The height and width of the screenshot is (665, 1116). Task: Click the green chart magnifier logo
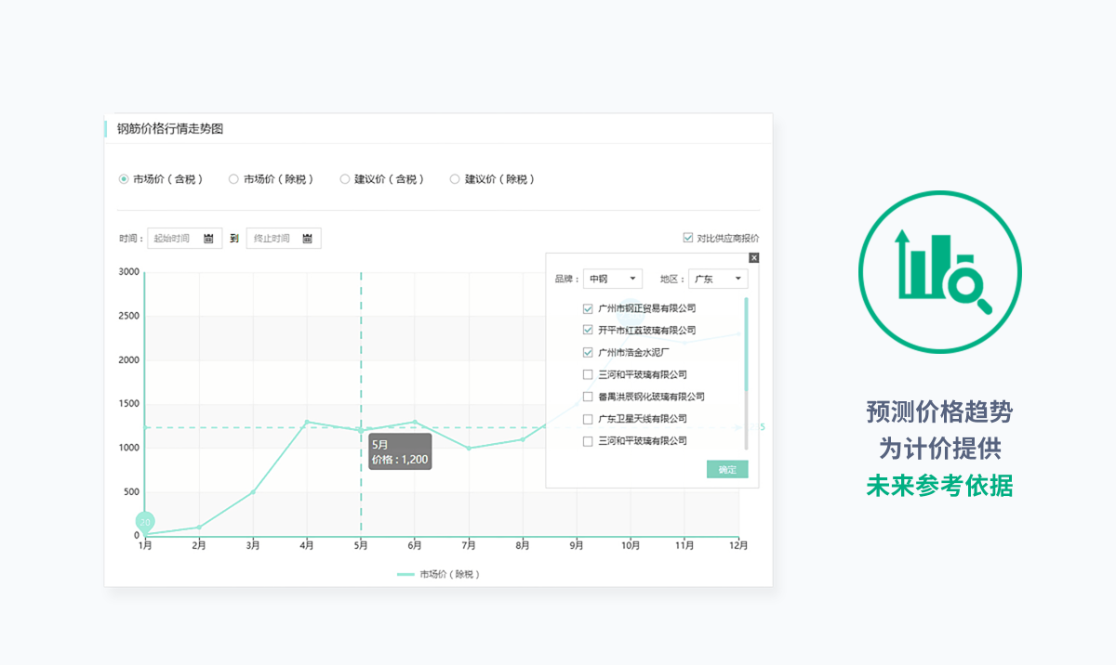939,272
